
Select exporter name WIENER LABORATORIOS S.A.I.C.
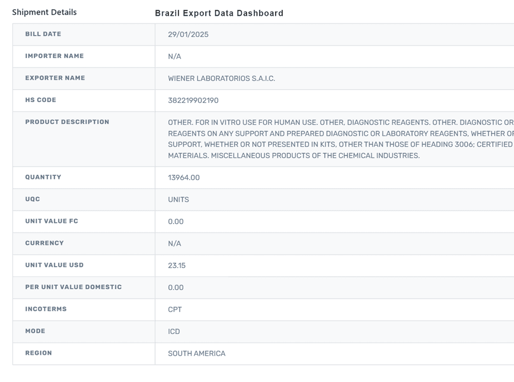tap(221, 79)
